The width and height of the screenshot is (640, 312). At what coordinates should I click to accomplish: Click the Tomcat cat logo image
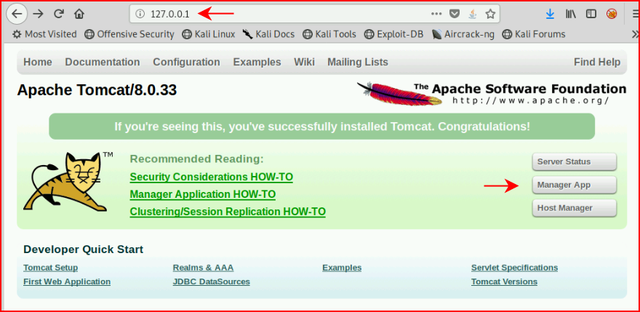click(68, 181)
